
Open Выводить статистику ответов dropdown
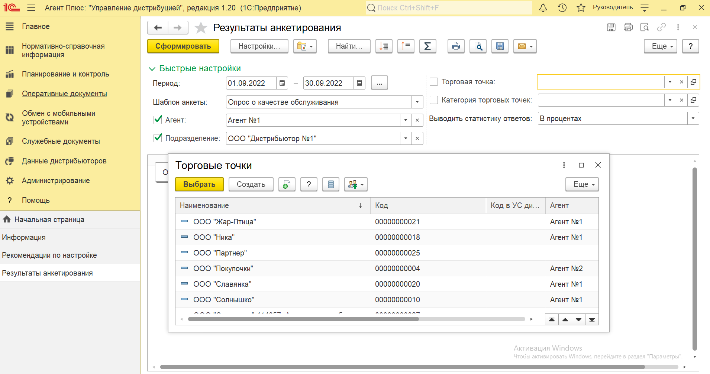tap(693, 118)
